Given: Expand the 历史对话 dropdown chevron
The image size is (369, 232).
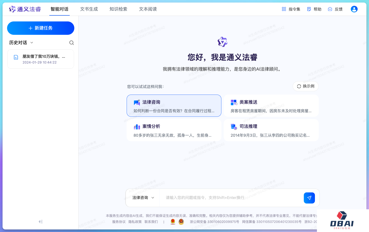Looking at the screenshot, I should pos(32,43).
